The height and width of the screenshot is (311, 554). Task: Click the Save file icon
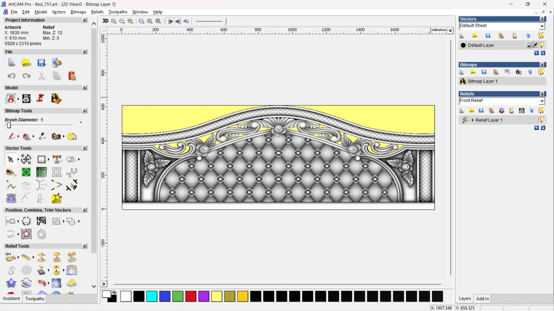41,63
